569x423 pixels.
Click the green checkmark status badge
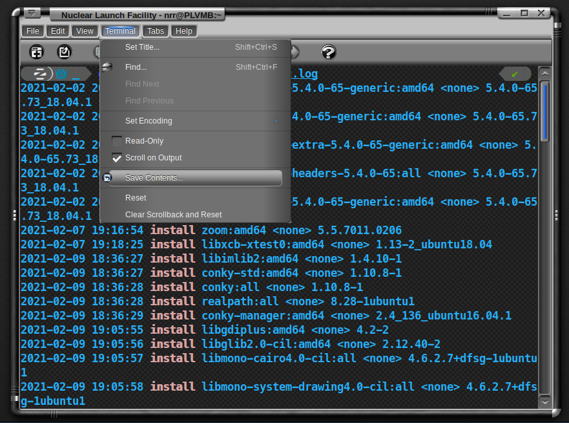[515, 74]
